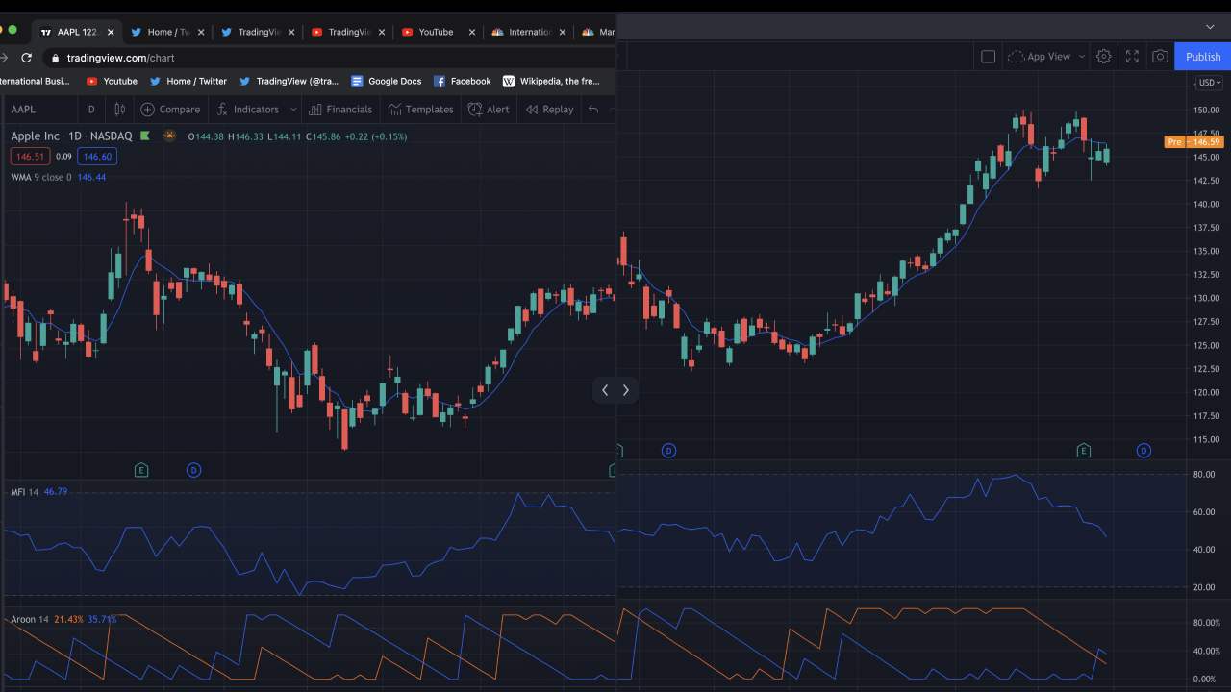The height and width of the screenshot is (692, 1231).
Task: Click the earnings E marker on left chart
Action: point(141,470)
